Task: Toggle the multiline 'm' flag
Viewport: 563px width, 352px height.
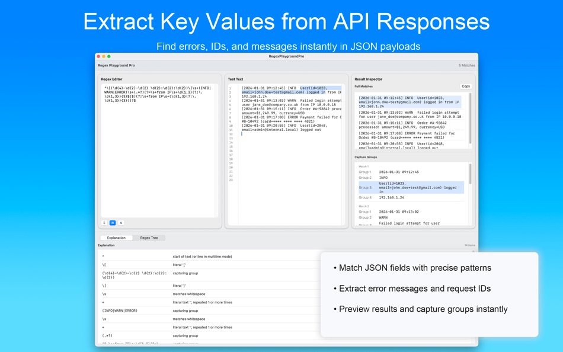Action: tap(113, 223)
